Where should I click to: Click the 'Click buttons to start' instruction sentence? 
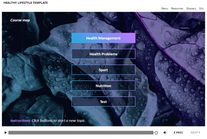(x=59, y=121)
